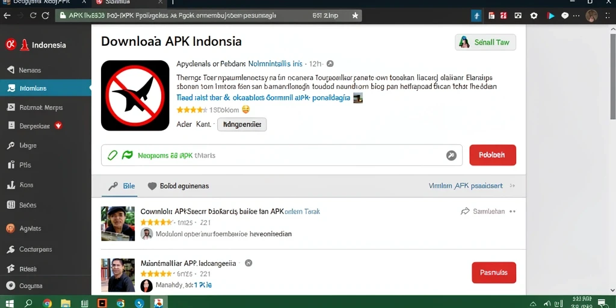Click the red heart badge beside Denpenkas
The height and width of the screenshot is (308, 616).
pos(58,126)
